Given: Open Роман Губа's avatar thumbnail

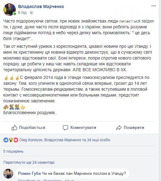Looking at the screenshot, I should click(8, 174).
